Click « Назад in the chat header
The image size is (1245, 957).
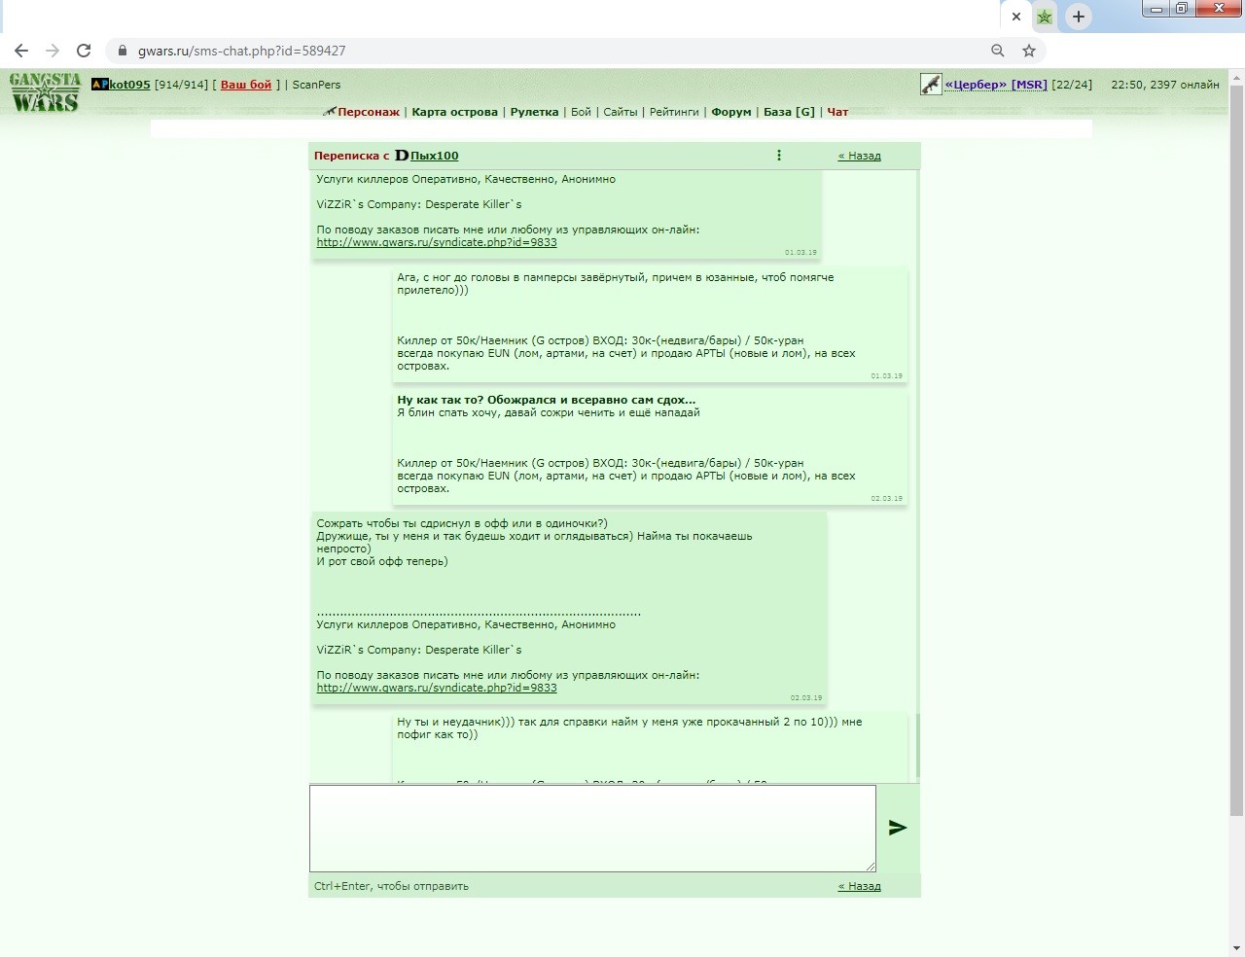tap(860, 156)
